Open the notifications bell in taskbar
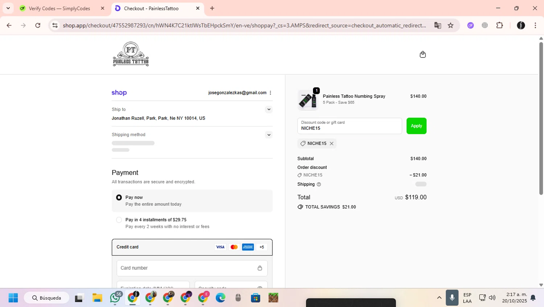This screenshot has height=307, width=544. pos(533,298)
